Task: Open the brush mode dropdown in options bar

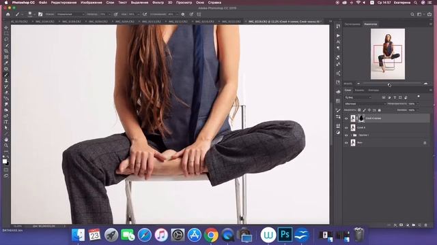Action: [70, 14]
